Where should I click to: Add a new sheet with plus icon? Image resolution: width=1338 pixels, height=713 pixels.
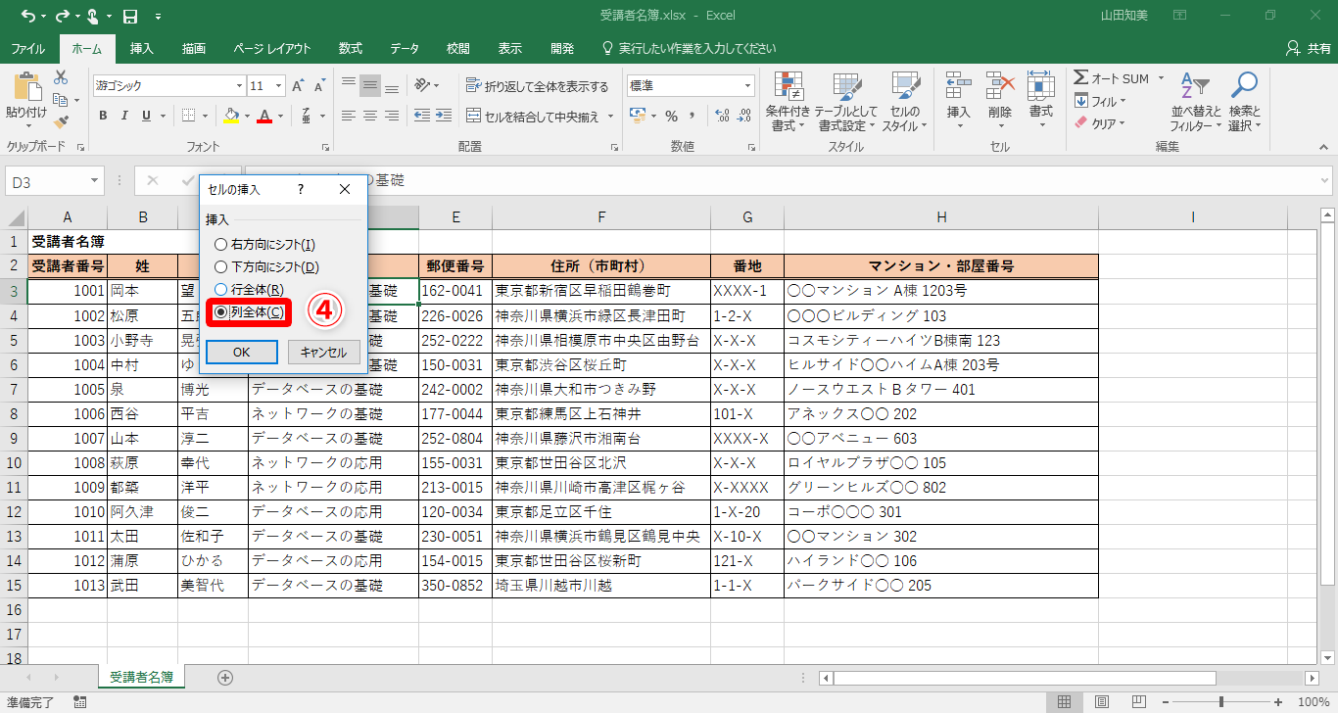[x=225, y=677]
